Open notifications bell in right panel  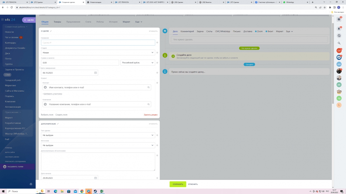coord(339,29)
